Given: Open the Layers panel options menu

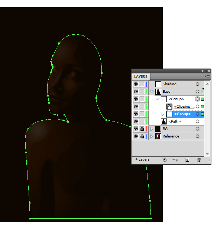Looking at the screenshot, I should 207,77.
